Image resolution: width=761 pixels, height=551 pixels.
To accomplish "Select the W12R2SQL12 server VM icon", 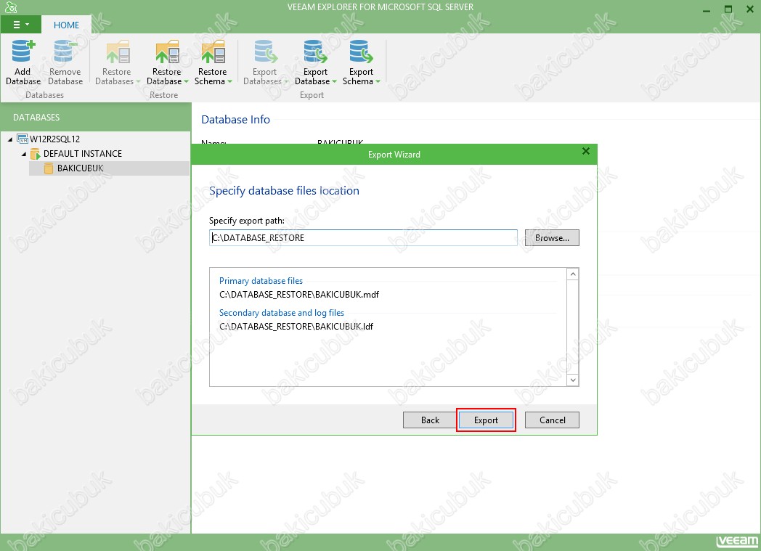I will pyautogui.click(x=23, y=139).
